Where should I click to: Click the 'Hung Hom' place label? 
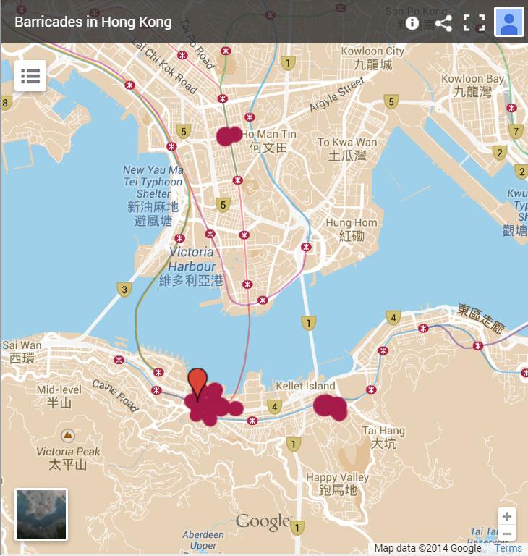tap(352, 223)
